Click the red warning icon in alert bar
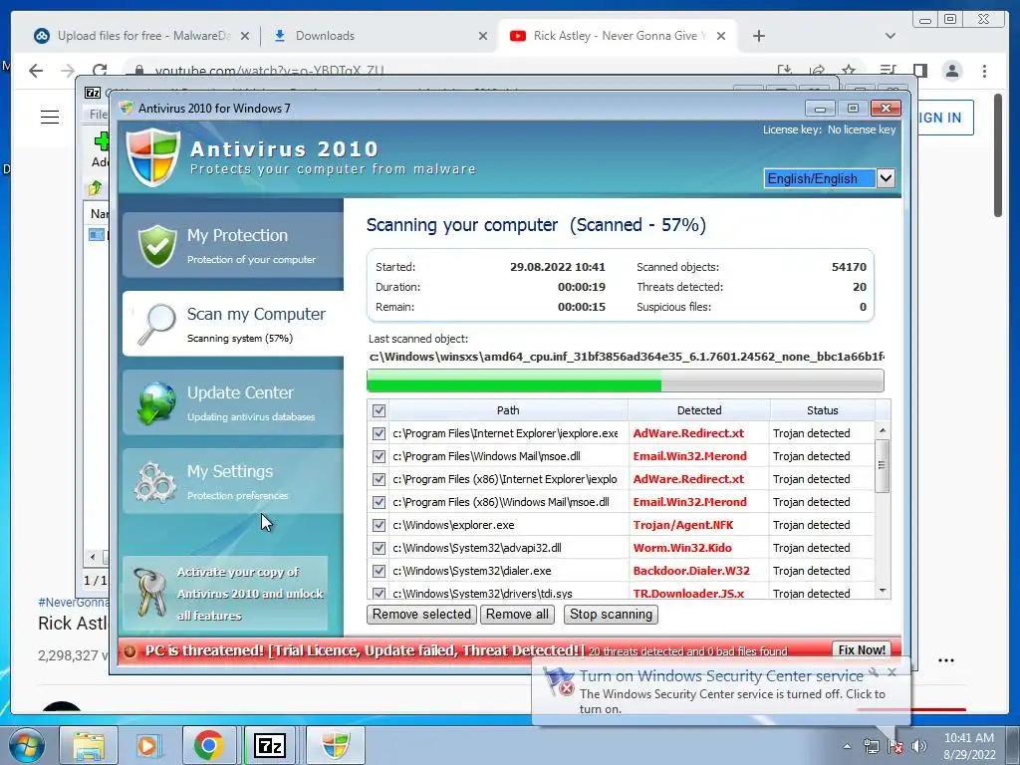Image resolution: width=1020 pixels, height=765 pixels. pos(130,651)
